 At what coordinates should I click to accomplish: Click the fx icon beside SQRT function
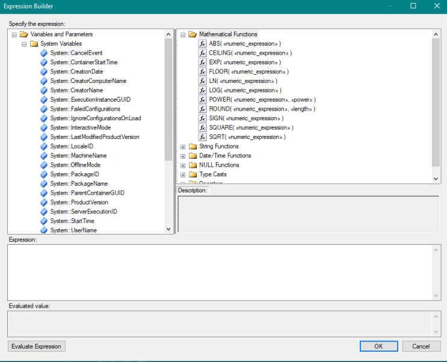[202, 137]
